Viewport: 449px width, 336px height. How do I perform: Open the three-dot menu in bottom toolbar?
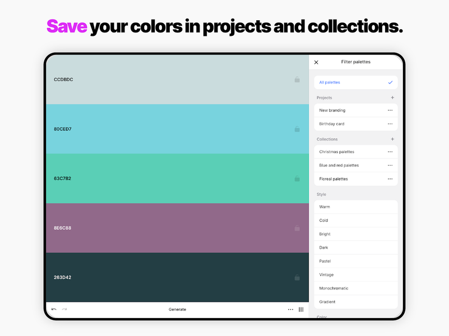290,309
